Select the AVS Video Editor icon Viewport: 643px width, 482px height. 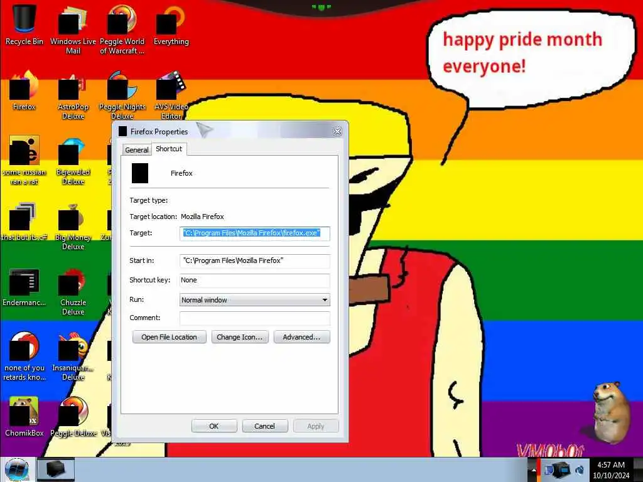[x=171, y=95]
